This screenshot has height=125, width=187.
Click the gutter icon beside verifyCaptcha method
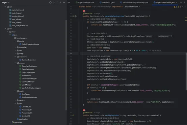(73, 115)
